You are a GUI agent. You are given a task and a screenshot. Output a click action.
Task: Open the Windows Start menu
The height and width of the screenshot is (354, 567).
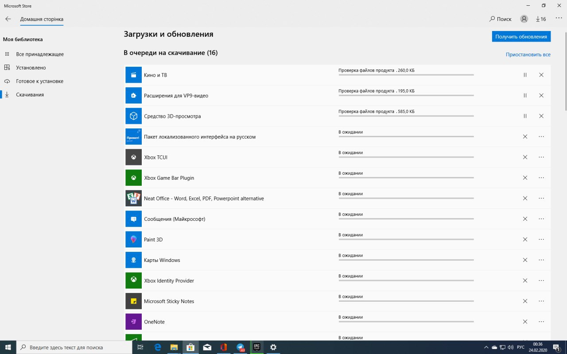click(x=8, y=347)
